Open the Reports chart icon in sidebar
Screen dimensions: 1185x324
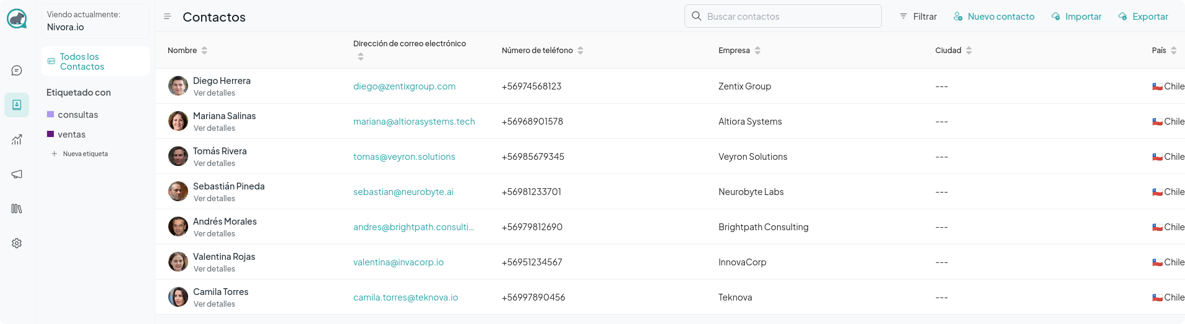[17, 139]
